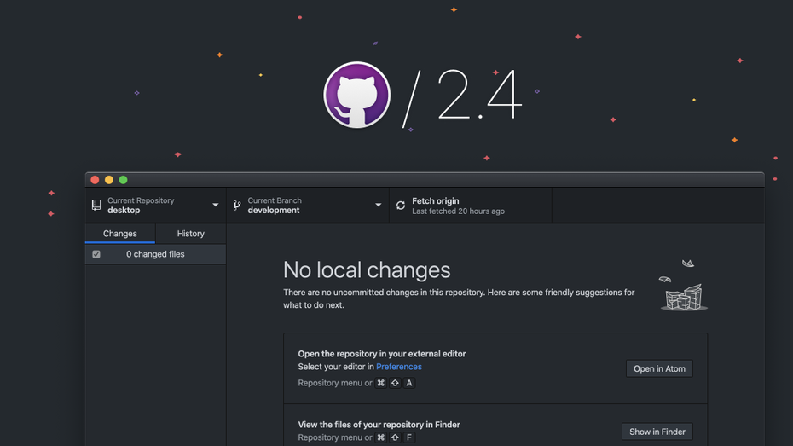Screen dimensions: 793x446
Task: Click '0 changed files' label
Action: tap(155, 254)
